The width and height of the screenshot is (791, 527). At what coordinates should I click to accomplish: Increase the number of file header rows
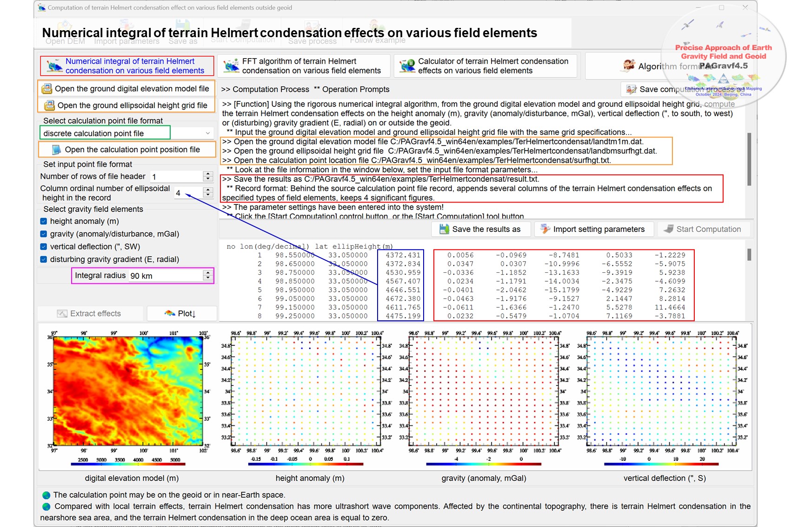[208, 174]
